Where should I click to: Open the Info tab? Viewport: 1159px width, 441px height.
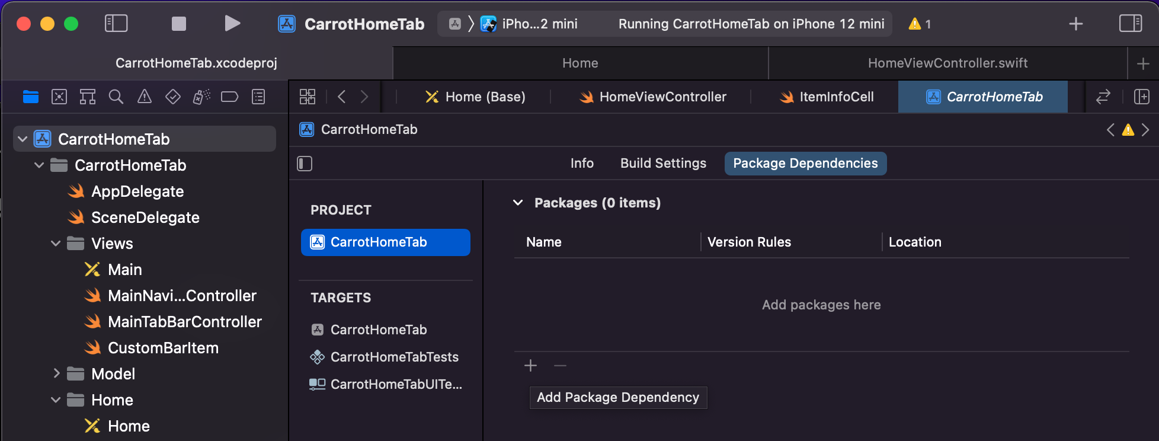pos(582,164)
